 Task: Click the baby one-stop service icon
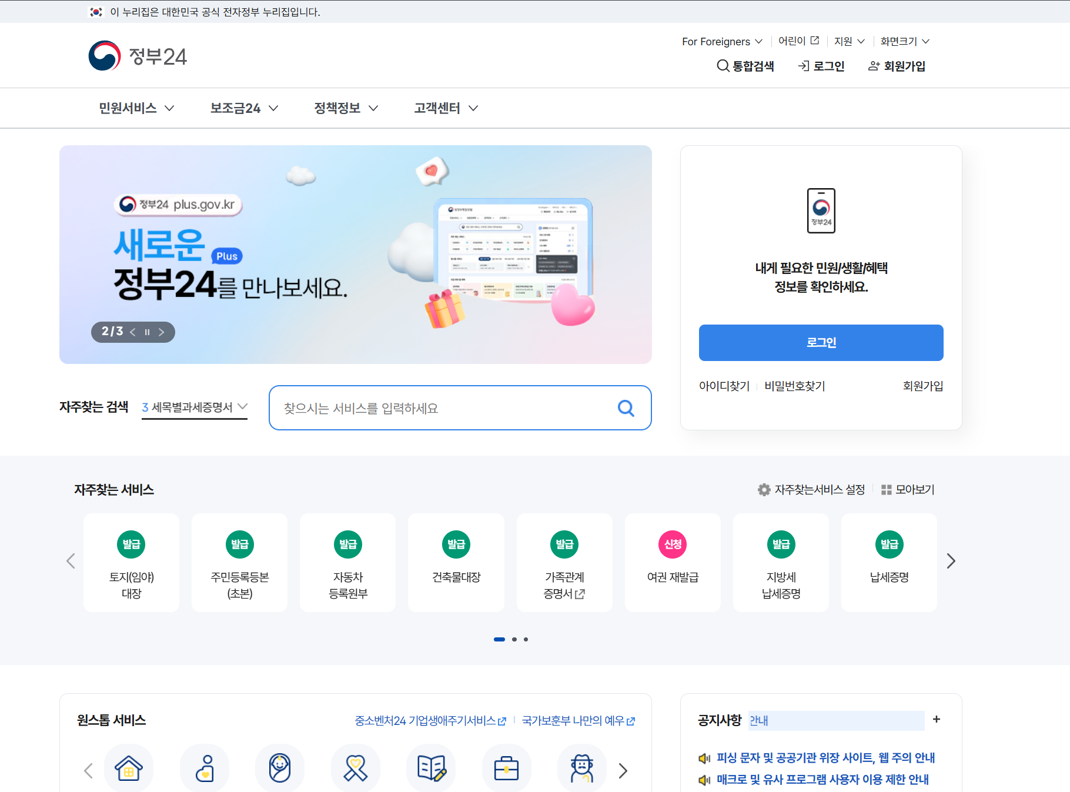[280, 768]
